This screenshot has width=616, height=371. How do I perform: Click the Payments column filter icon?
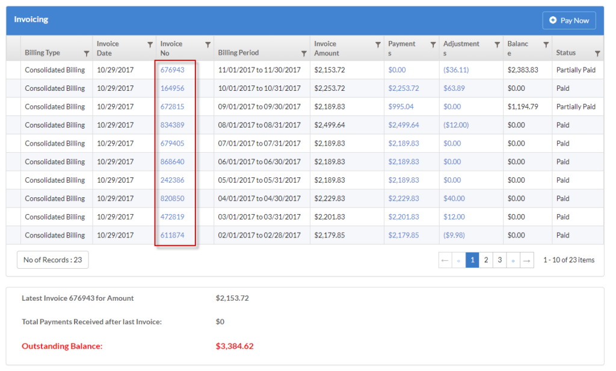432,44
